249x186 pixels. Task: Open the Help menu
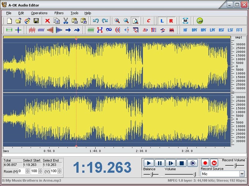88,13
